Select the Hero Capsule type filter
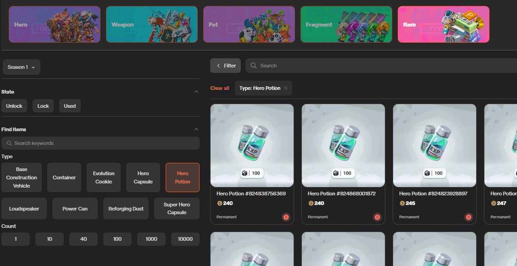 [143, 177]
